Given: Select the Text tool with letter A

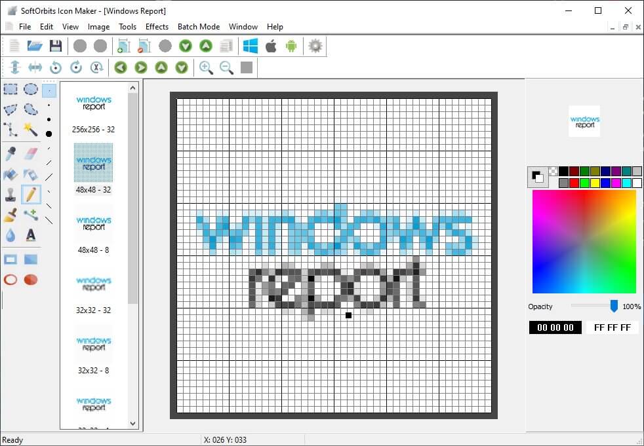Looking at the screenshot, I should [31, 234].
